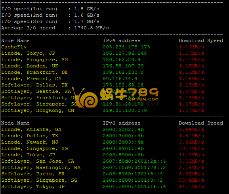This screenshot has height=194, width=229.
Task: Click the 1.07MB/s download speed
Action: click(x=191, y=91)
